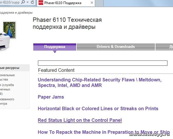Click the address bar search magnifier icon
The image size is (173, 139).
pyautogui.click(x=23, y=2)
